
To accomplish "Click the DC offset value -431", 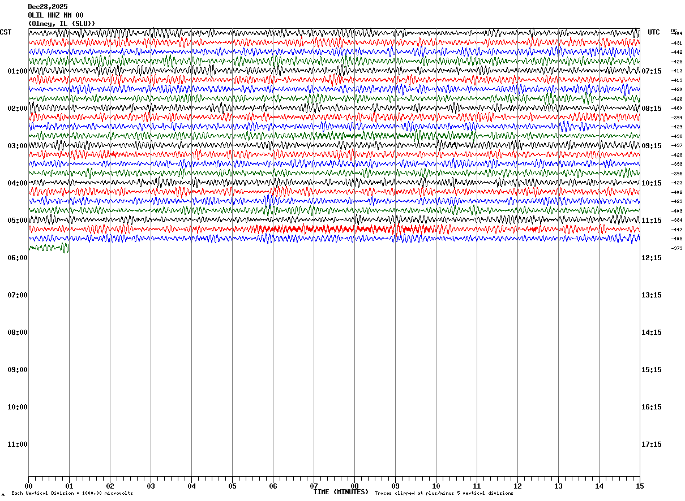I will (677, 43).
